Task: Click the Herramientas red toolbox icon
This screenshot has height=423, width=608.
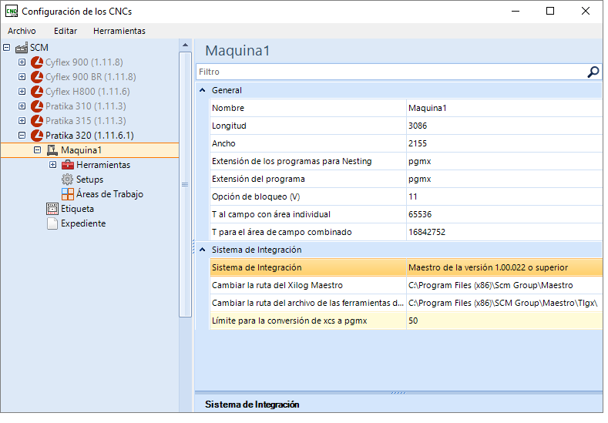Action: tap(68, 165)
